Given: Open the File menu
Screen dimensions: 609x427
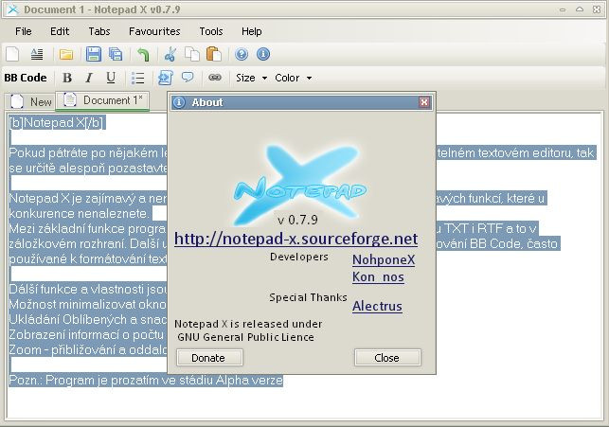Looking at the screenshot, I should [24, 31].
